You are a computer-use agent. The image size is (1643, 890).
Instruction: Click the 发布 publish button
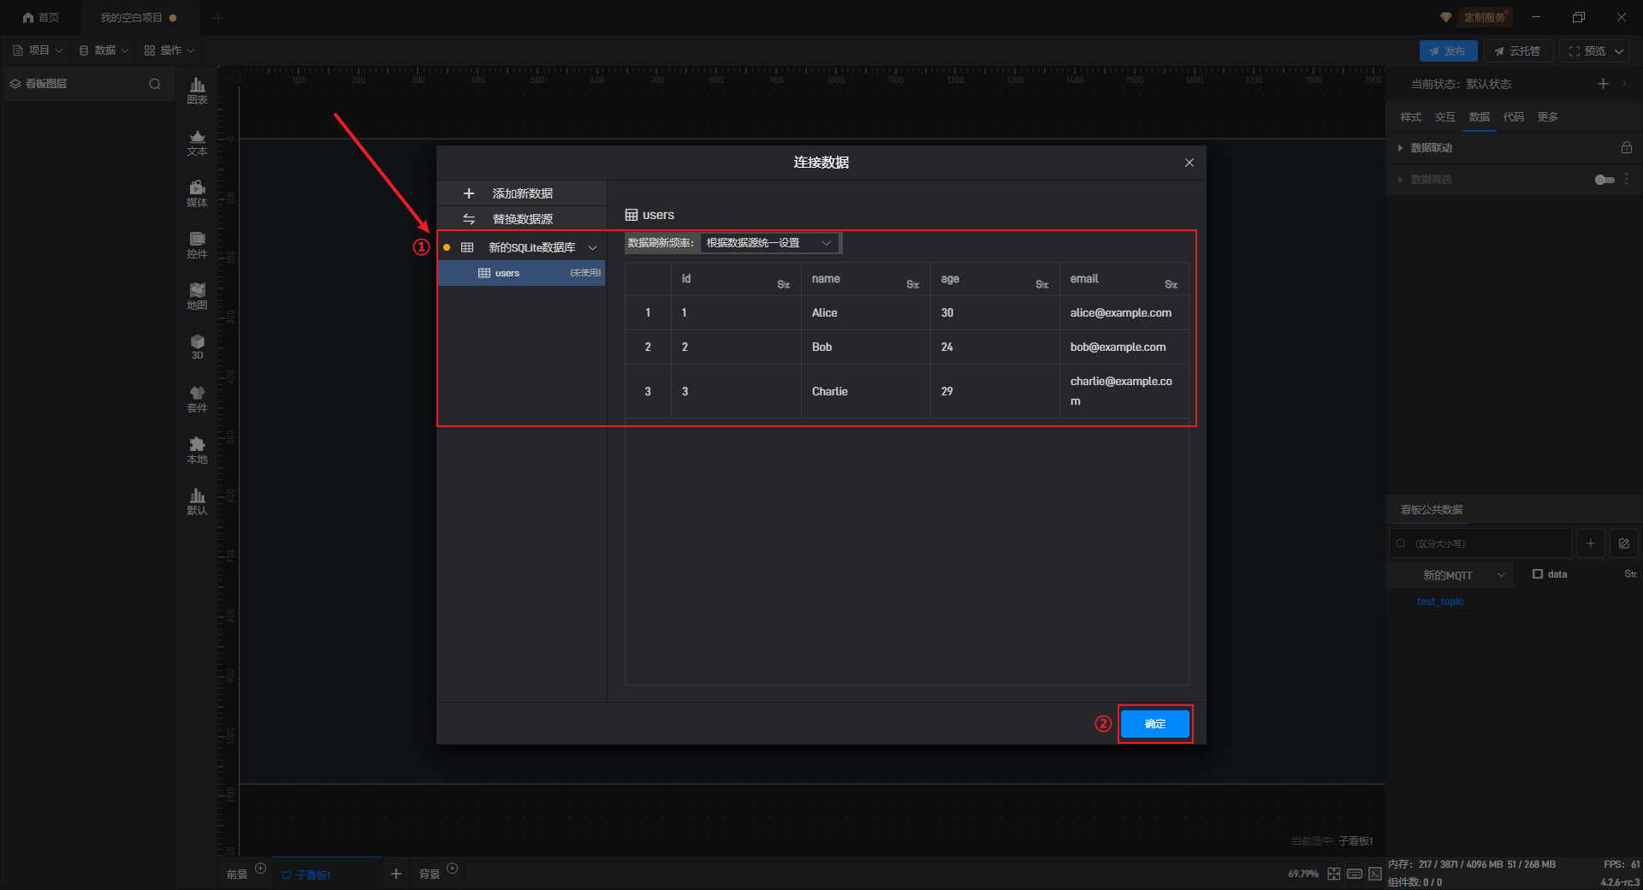[x=1448, y=51]
